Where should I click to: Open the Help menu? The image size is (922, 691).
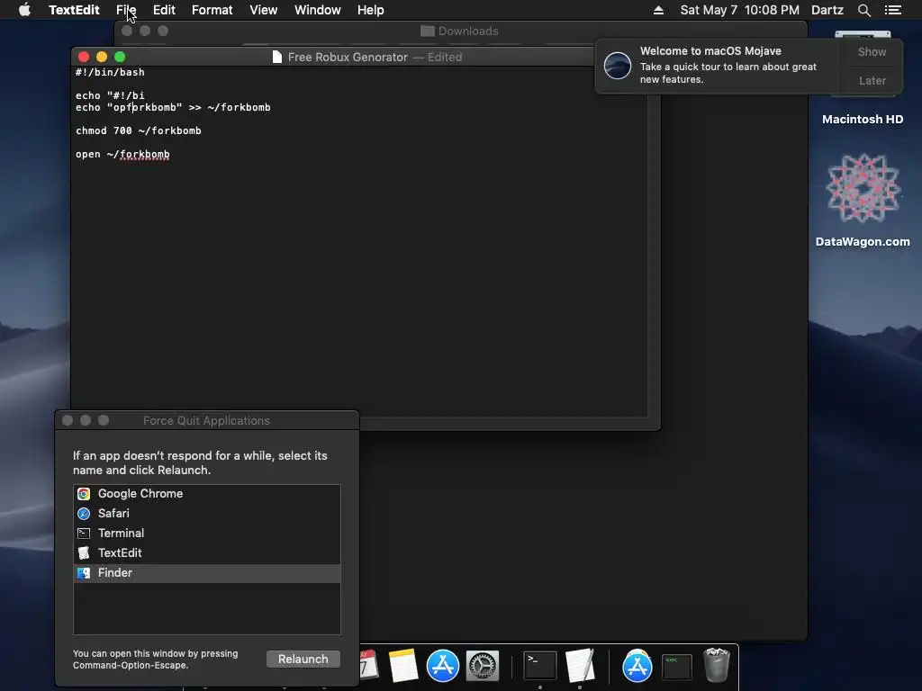[x=370, y=10]
